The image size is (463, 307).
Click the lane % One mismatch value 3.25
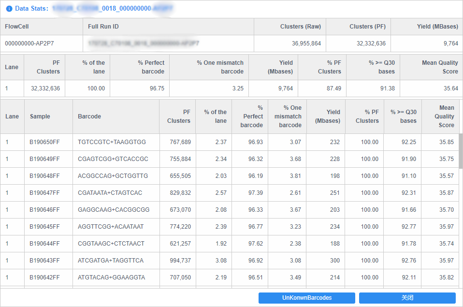coord(238,88)
